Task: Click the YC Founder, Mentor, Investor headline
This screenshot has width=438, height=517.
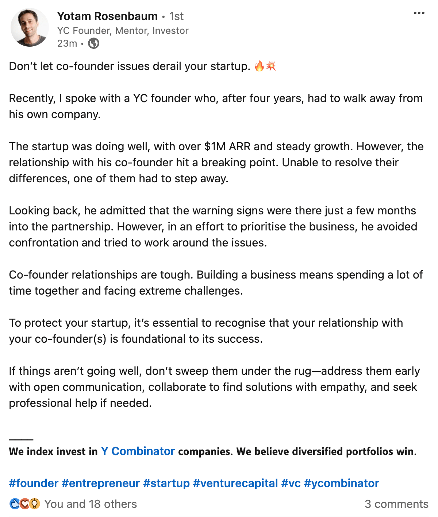Action: point(123,31)
